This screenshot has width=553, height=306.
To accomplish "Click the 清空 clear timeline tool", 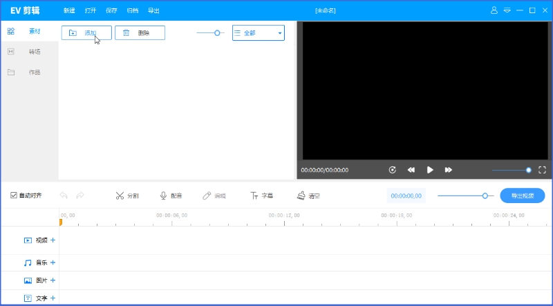I will (x=308, y=195).
